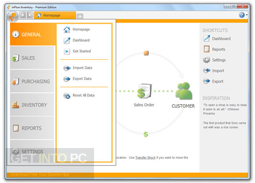Open the Dashboard shortcut icon in sidebar
This screenshot has height=183, width=255.
[206, 39]
